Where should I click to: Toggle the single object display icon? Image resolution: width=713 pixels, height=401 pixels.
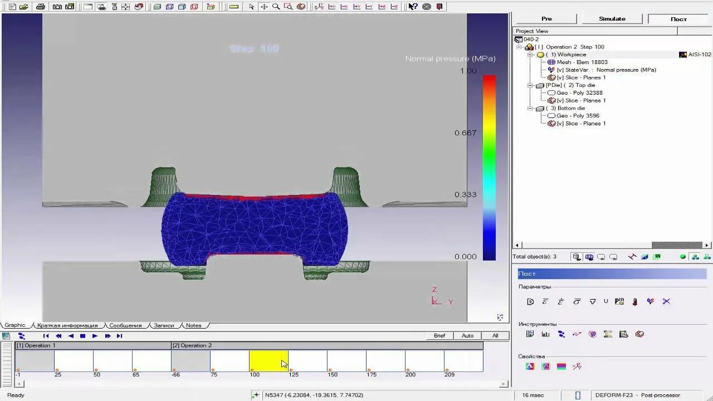(x=577, y=257)
